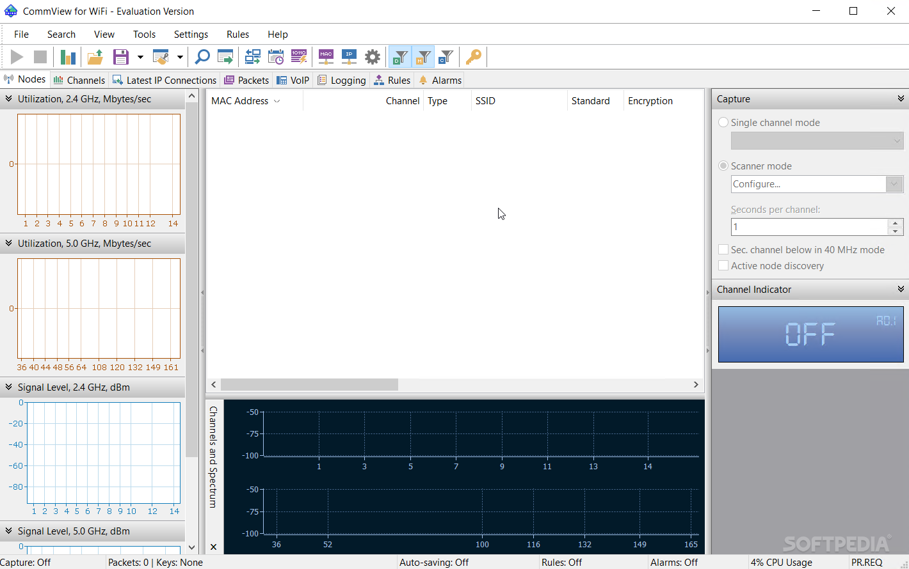Click the left panel vertical scrollbar thumb
Image resolution: width=909 pixels, height=569 pixels.
pyautogui.click(x=191, y=279)
